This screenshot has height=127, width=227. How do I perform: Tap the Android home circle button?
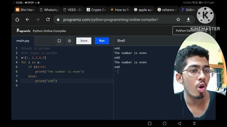click(x=165, y=123)
